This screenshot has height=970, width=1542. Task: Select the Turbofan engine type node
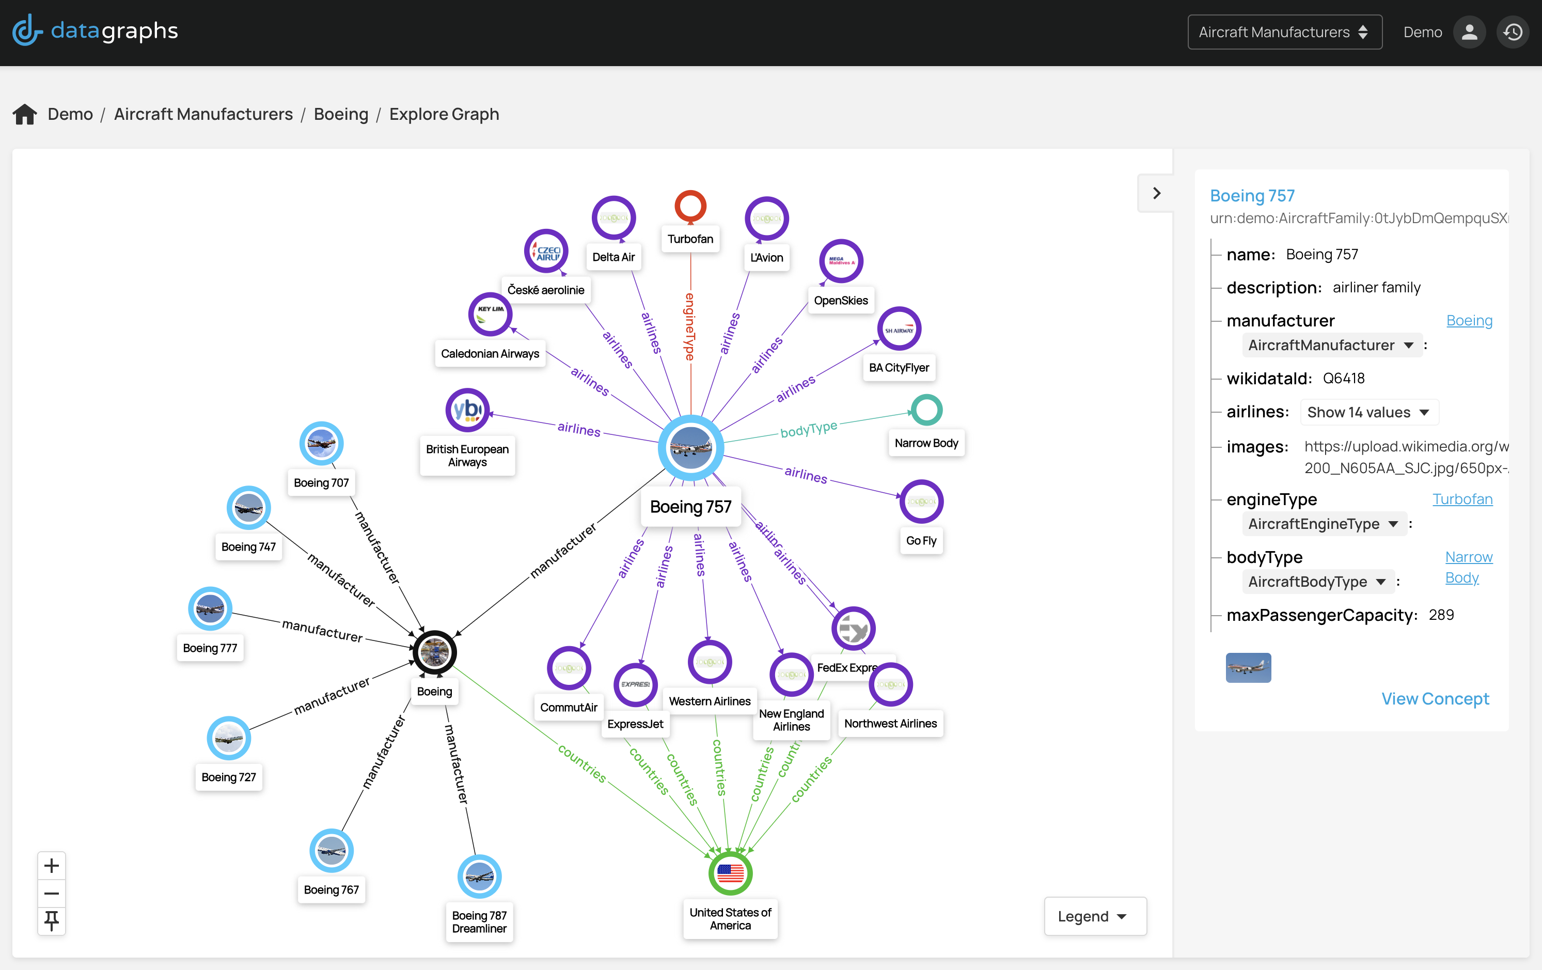point(690,206)
